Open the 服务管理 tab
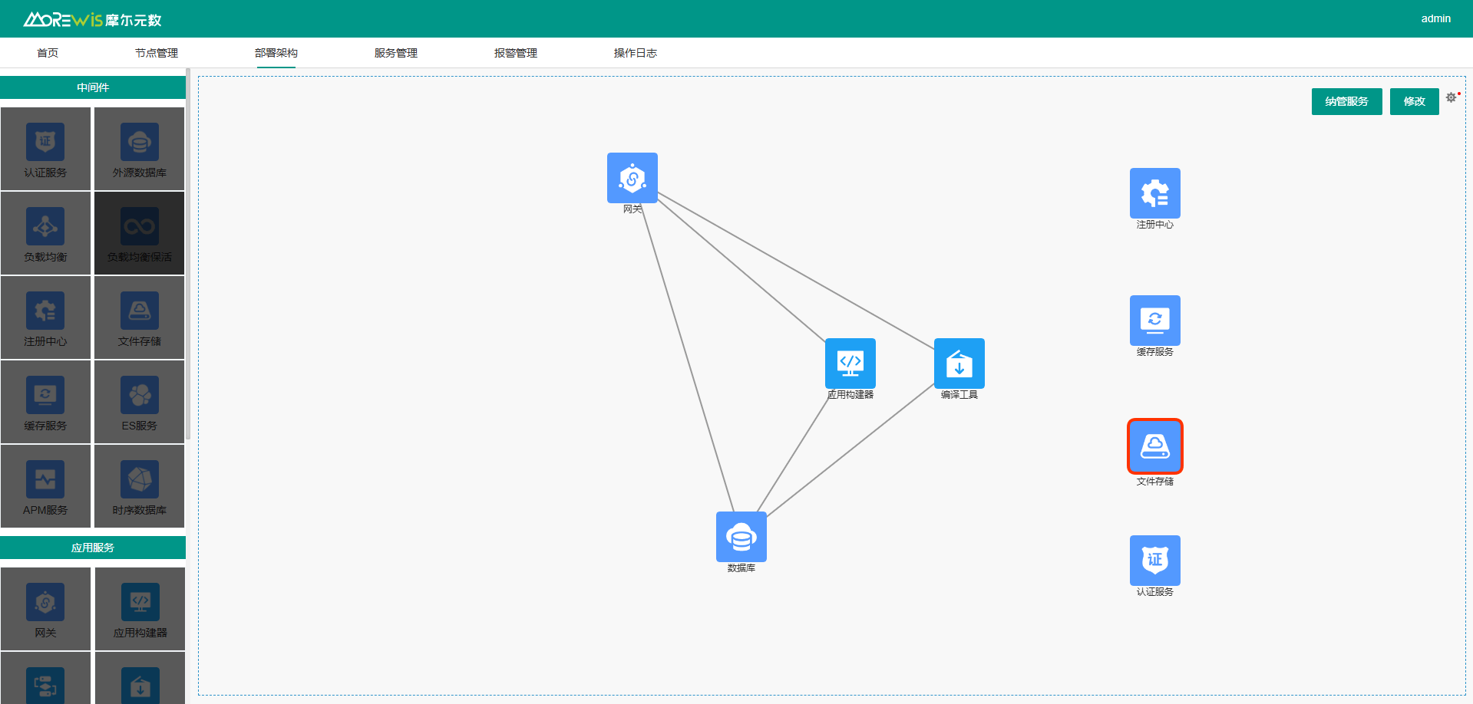The width and height of the screenshot is (1473, 704). click(396, 53)
